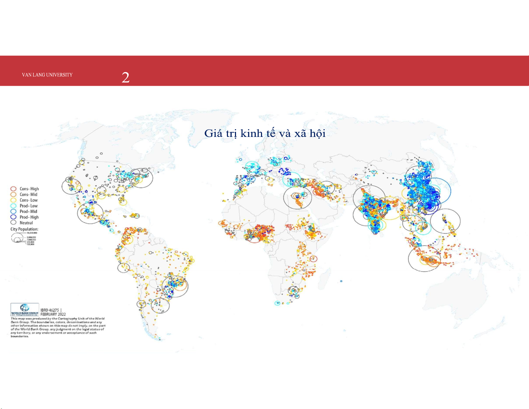Click the gray Neutral legend circle

[13, 223]
